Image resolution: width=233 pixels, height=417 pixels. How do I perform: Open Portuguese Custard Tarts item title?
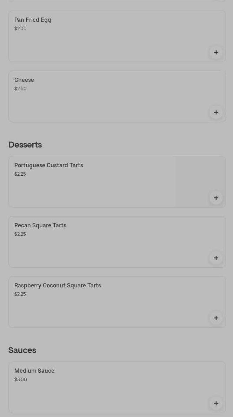49,165
